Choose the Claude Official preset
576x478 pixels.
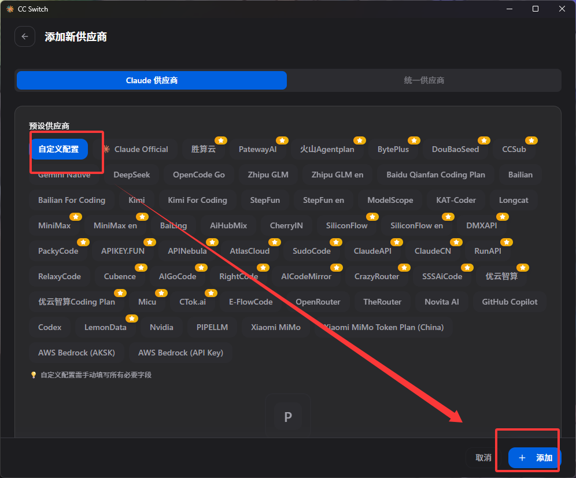pos(136,149)
